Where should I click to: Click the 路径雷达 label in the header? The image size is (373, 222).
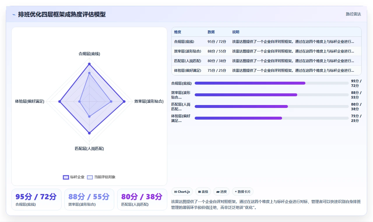coord(353,14)
